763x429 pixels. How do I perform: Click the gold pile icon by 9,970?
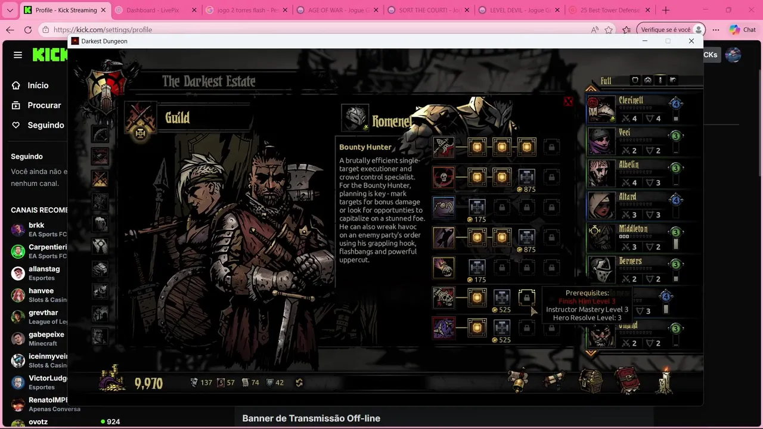112,379
